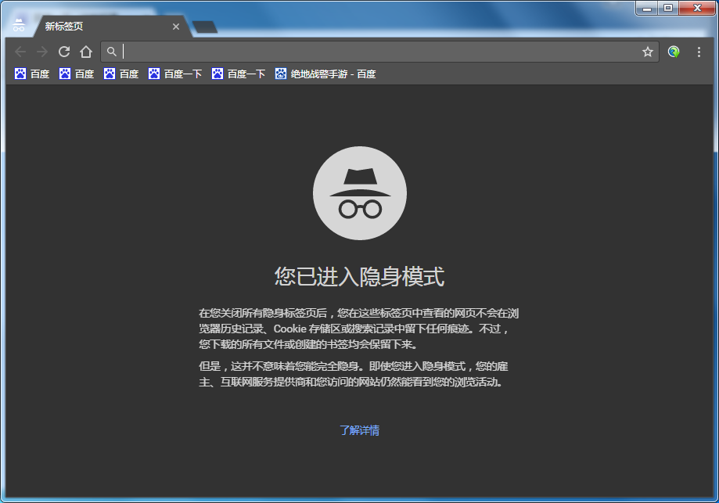Click the 绝地战警手游 bookmark favicon
Viewport: 719px width, 503px height.
(x=281, y=74)
